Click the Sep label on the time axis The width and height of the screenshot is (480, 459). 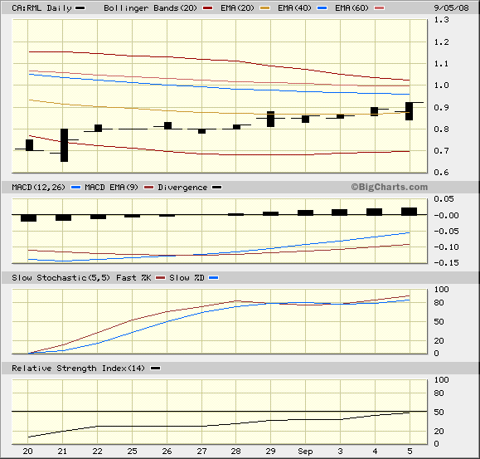(x=305, y=452)
